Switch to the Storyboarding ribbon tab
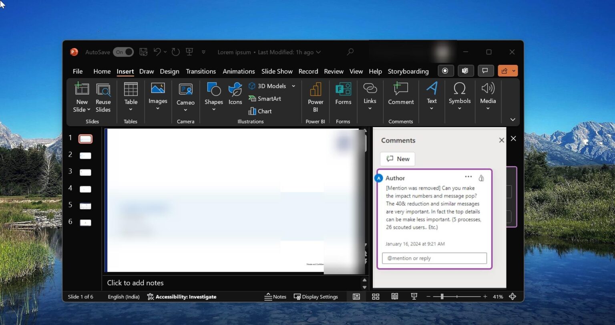This screenshot has height=325, width=615. click(x=408, y=71)
